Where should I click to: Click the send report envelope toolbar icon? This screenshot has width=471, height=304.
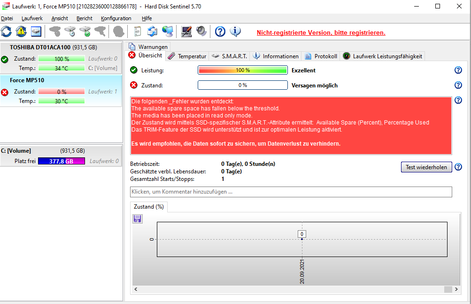click(x=152, y=31)
